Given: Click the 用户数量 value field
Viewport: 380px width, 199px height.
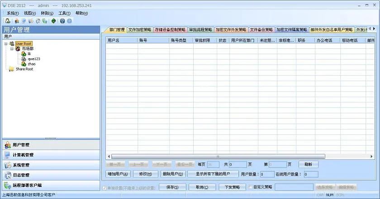Looking at the screenshot, I should pos(267,174).
